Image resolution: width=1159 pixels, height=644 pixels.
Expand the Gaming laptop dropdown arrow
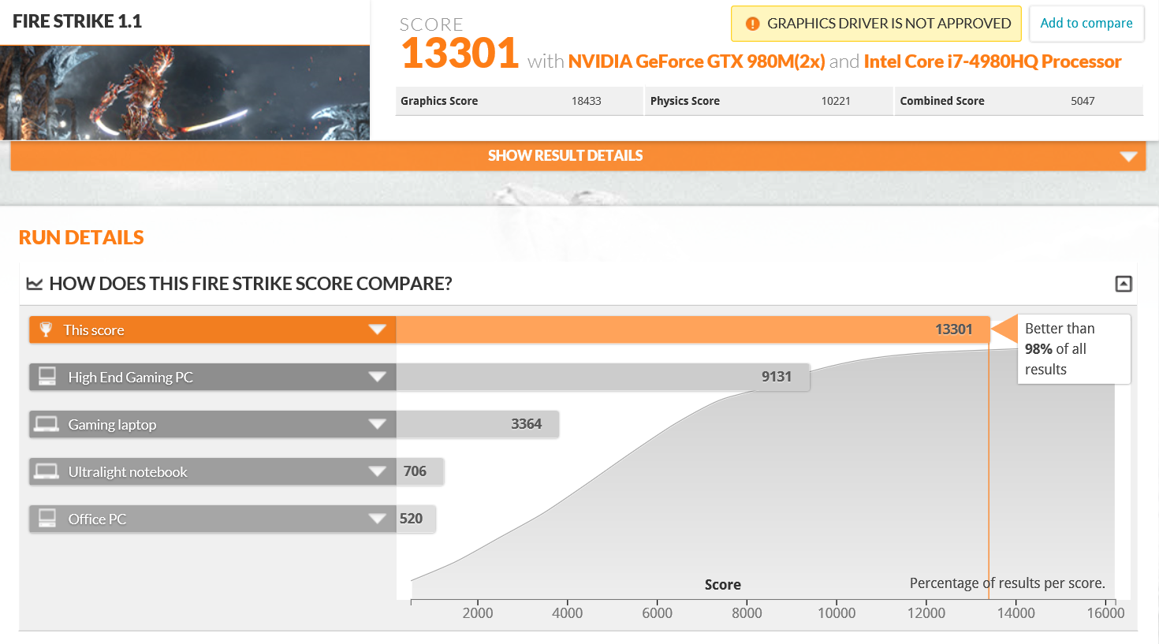click(x=378, y=424)
